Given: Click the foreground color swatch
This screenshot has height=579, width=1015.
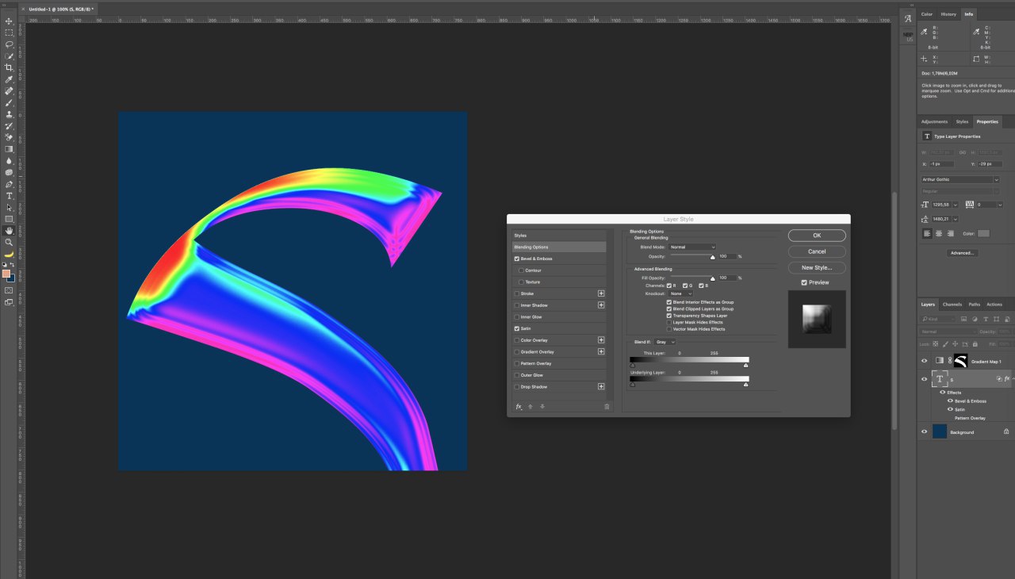Looking at the screenshot, I should [6, 274].
